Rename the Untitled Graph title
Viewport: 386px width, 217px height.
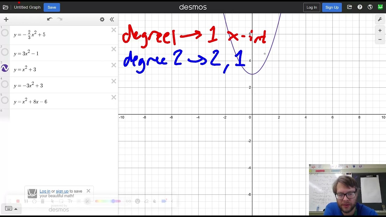tap(27, 7)
